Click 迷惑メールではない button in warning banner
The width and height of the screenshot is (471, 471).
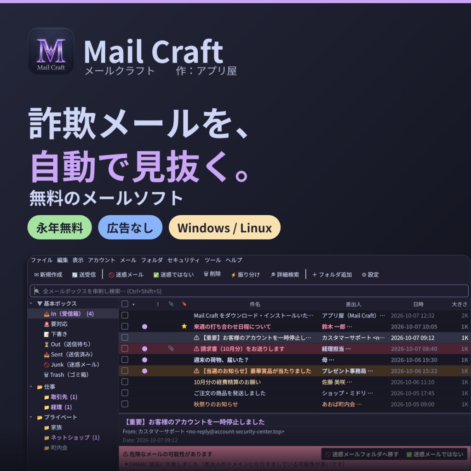[x=434, y=454]
